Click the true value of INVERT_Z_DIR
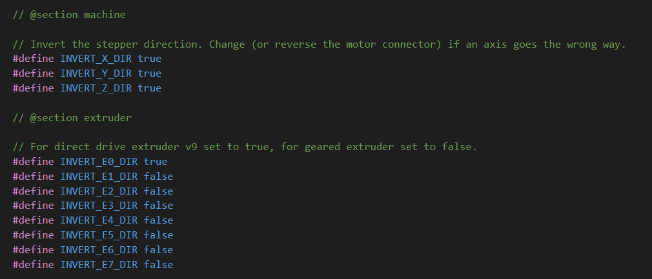The image size is (652, 279). point(150,88)
